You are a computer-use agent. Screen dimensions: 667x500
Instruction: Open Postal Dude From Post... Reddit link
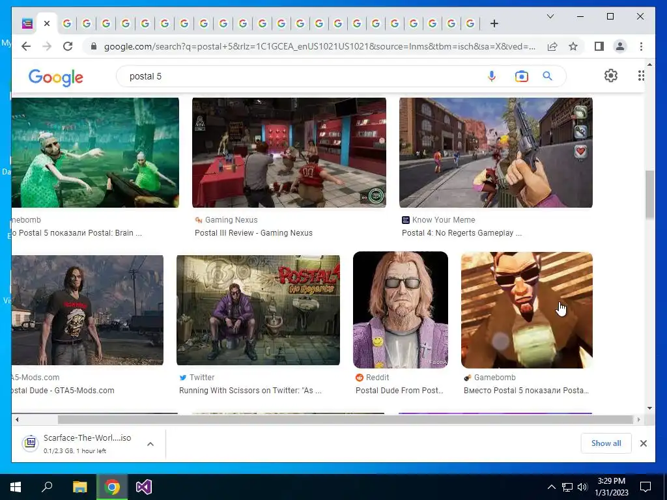click(399, 391)
